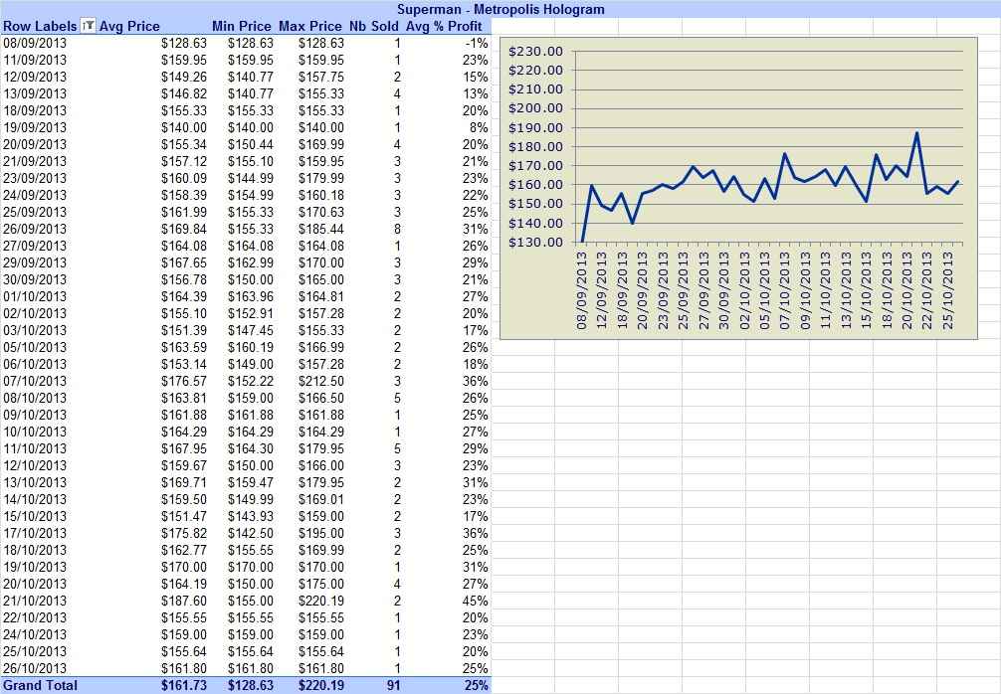Select the 45% profit cell
The width and height of the screenshot is (1001, 694).
click(475, 601)
